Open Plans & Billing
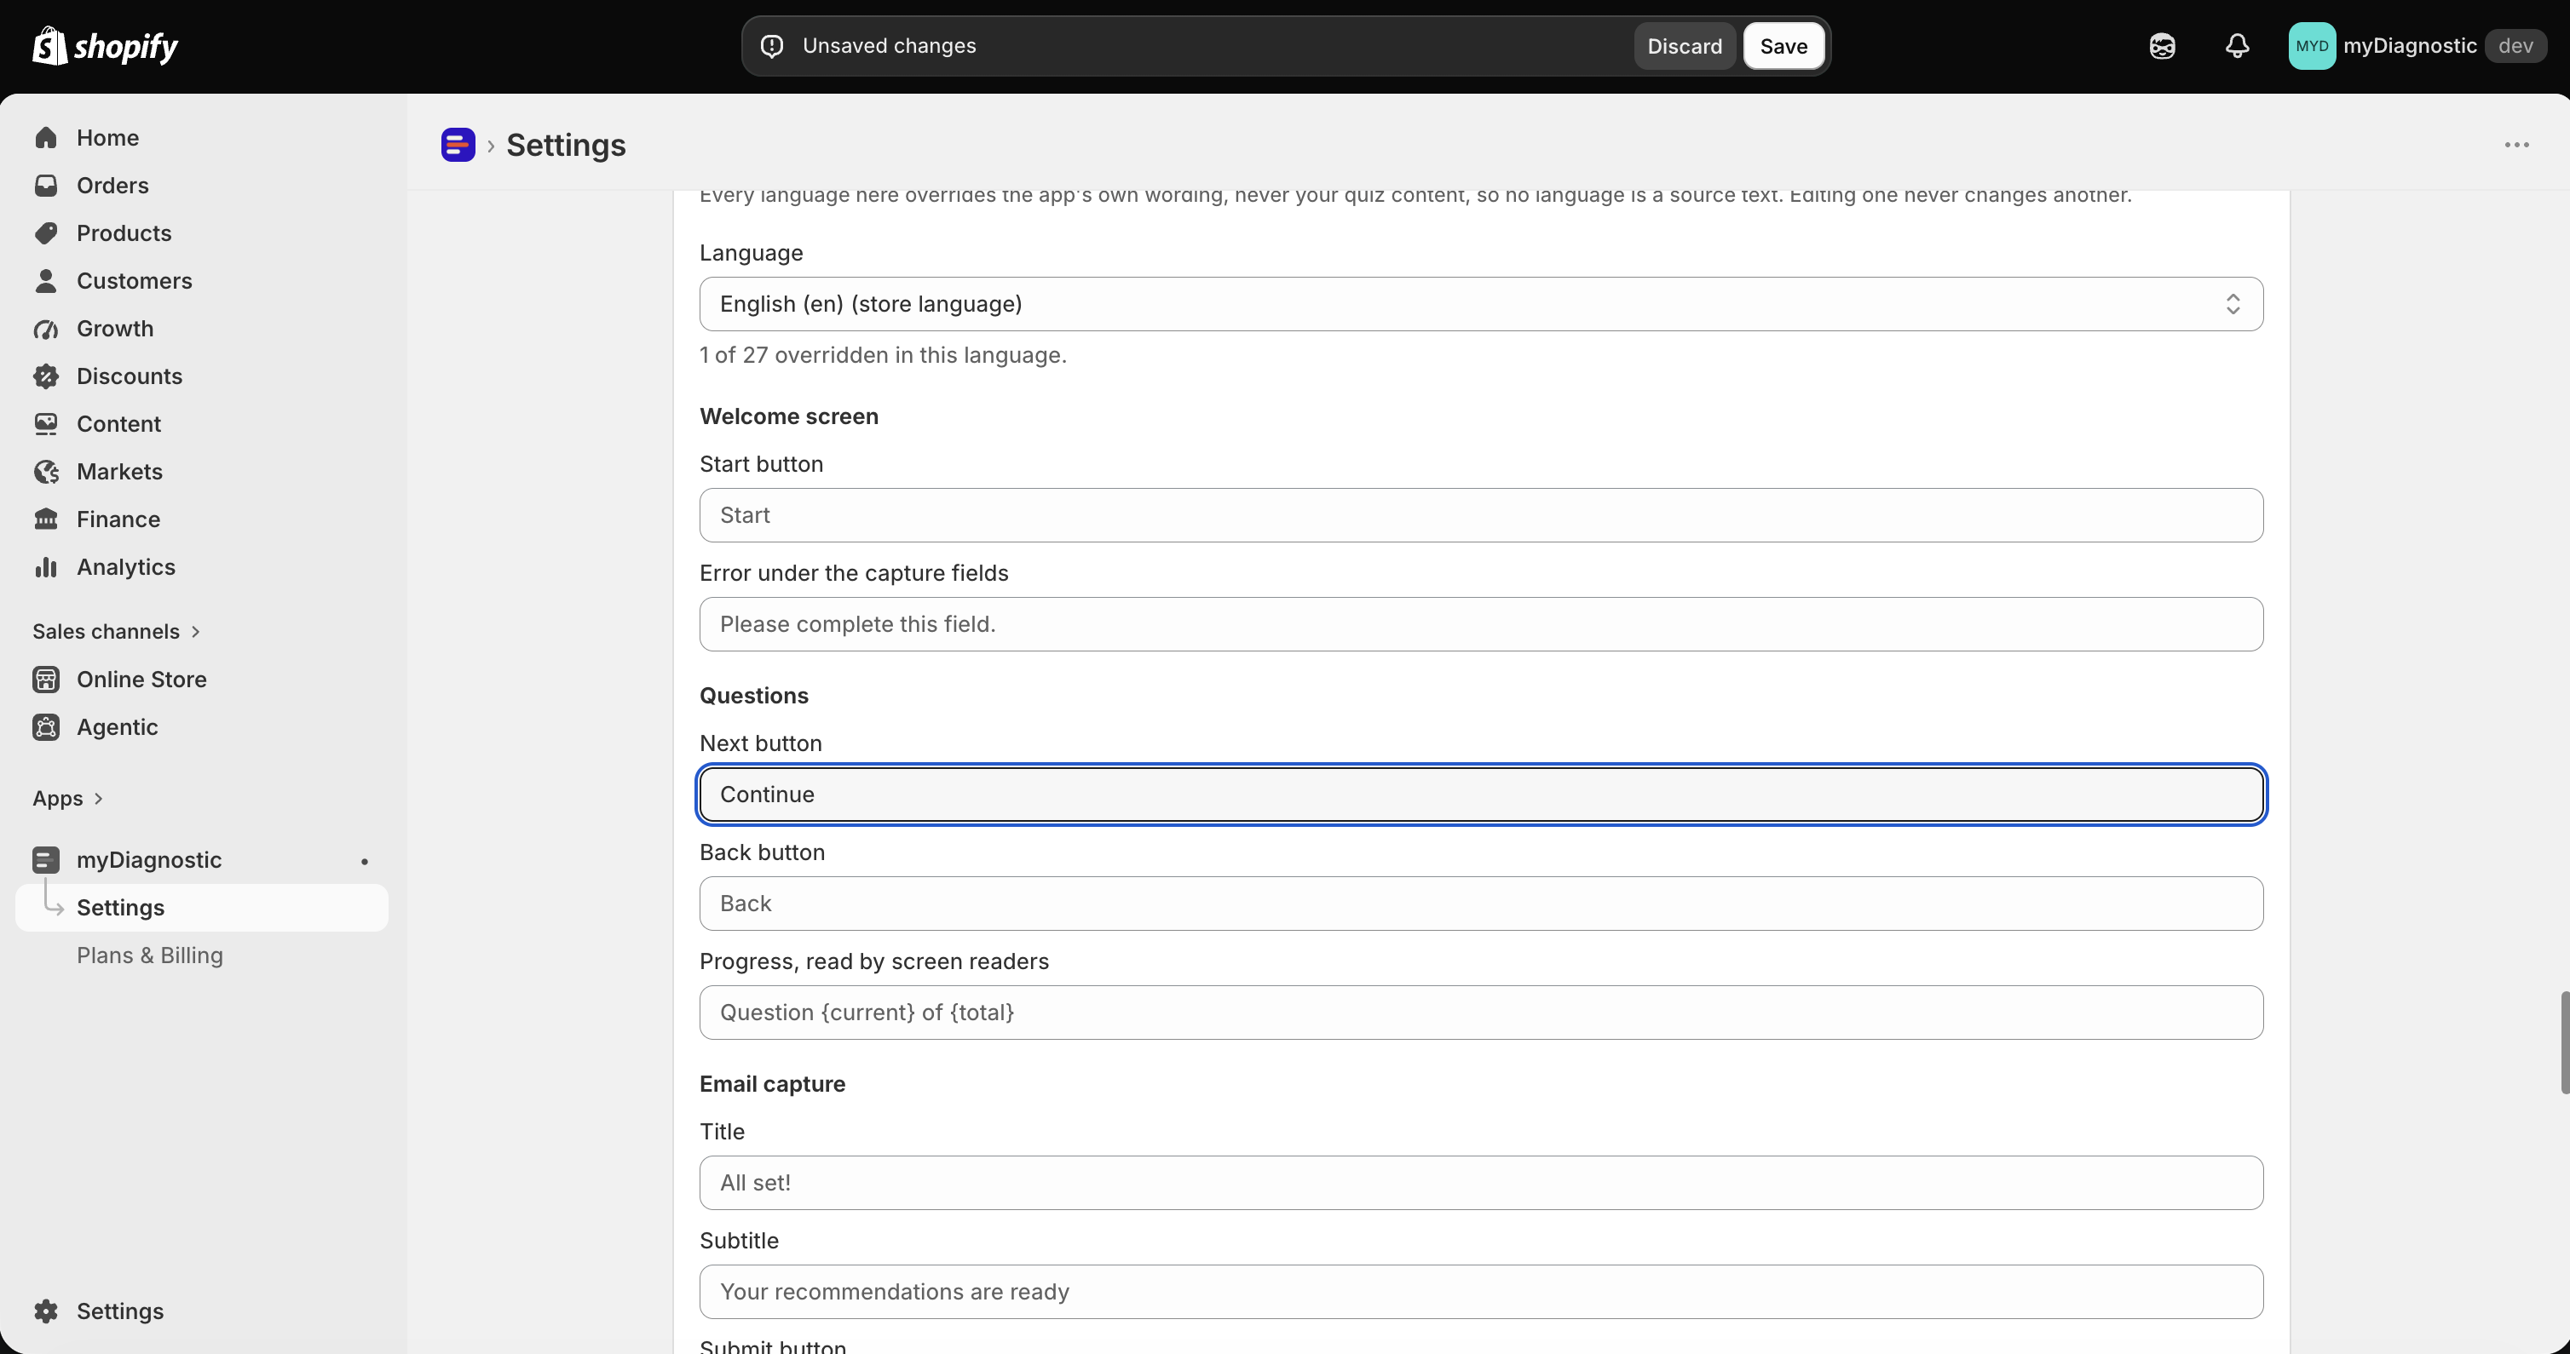Viewport: 2570px width, 1354px height. tap(150, 955)
